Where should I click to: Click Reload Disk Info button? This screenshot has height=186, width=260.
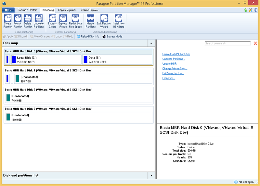pyautogui.click(x=88, y=37)
